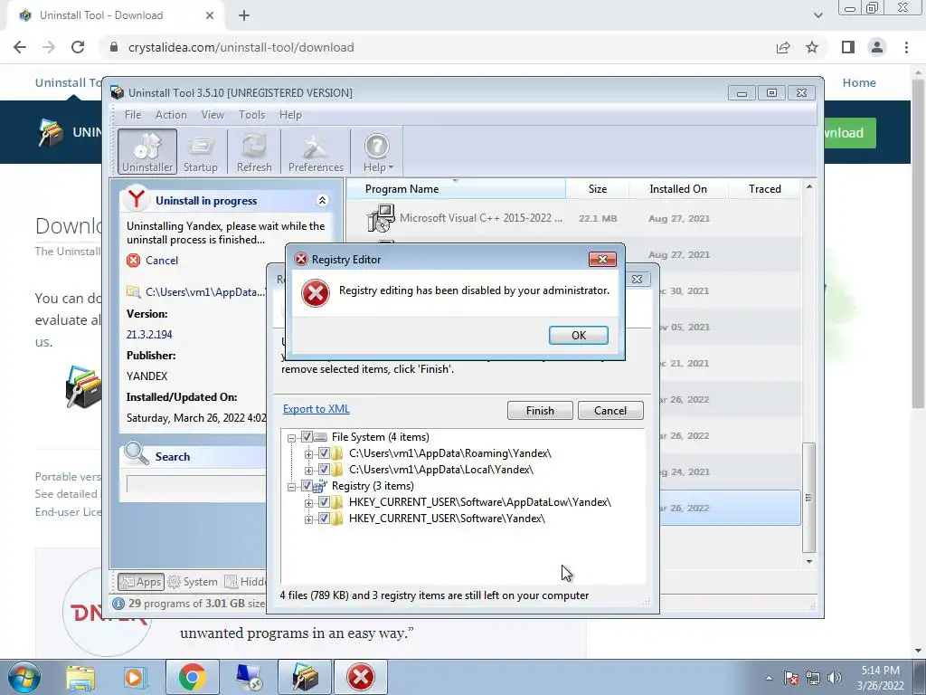
Task: Click Yandex logo icon in left panel
Action: [x=137, y=199]
